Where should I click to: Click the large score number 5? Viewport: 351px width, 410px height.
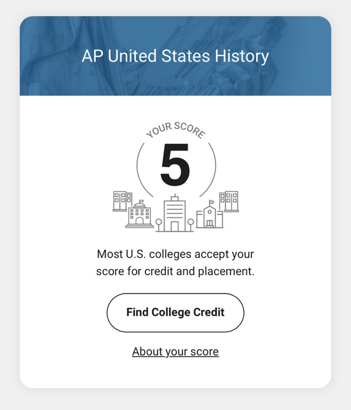(x=175, y=164)
